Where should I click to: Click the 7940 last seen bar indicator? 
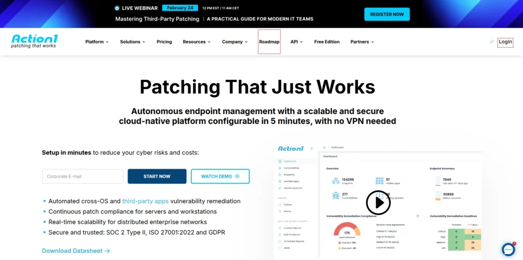[x=438, y=181]
